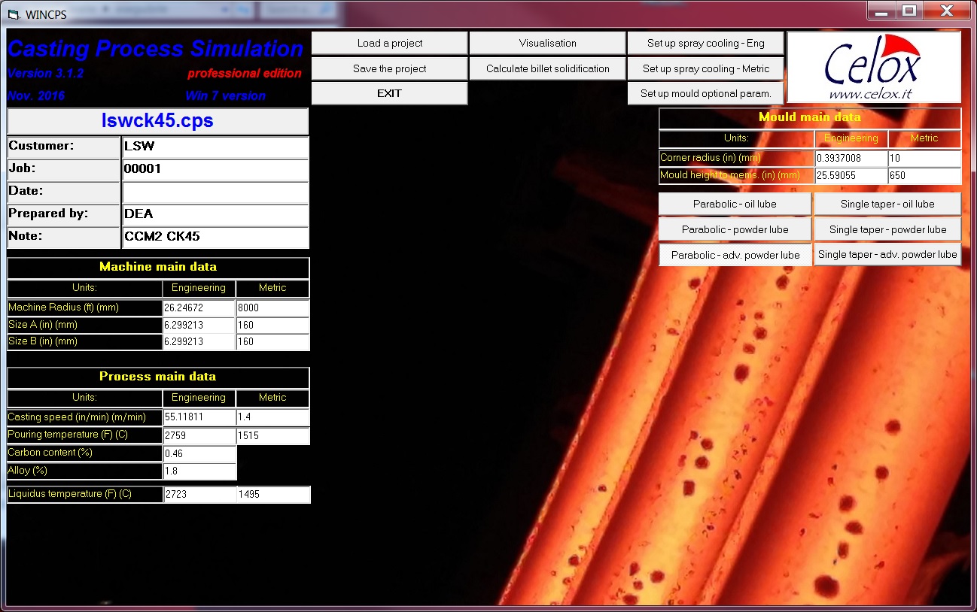Click the professional edition text

245,74
